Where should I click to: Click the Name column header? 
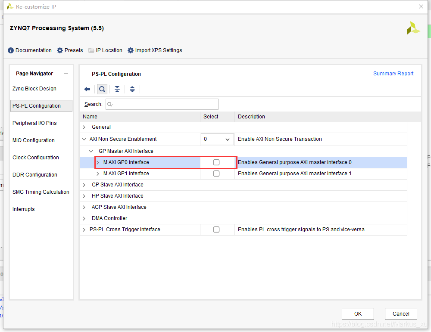[x=140, y=117]
